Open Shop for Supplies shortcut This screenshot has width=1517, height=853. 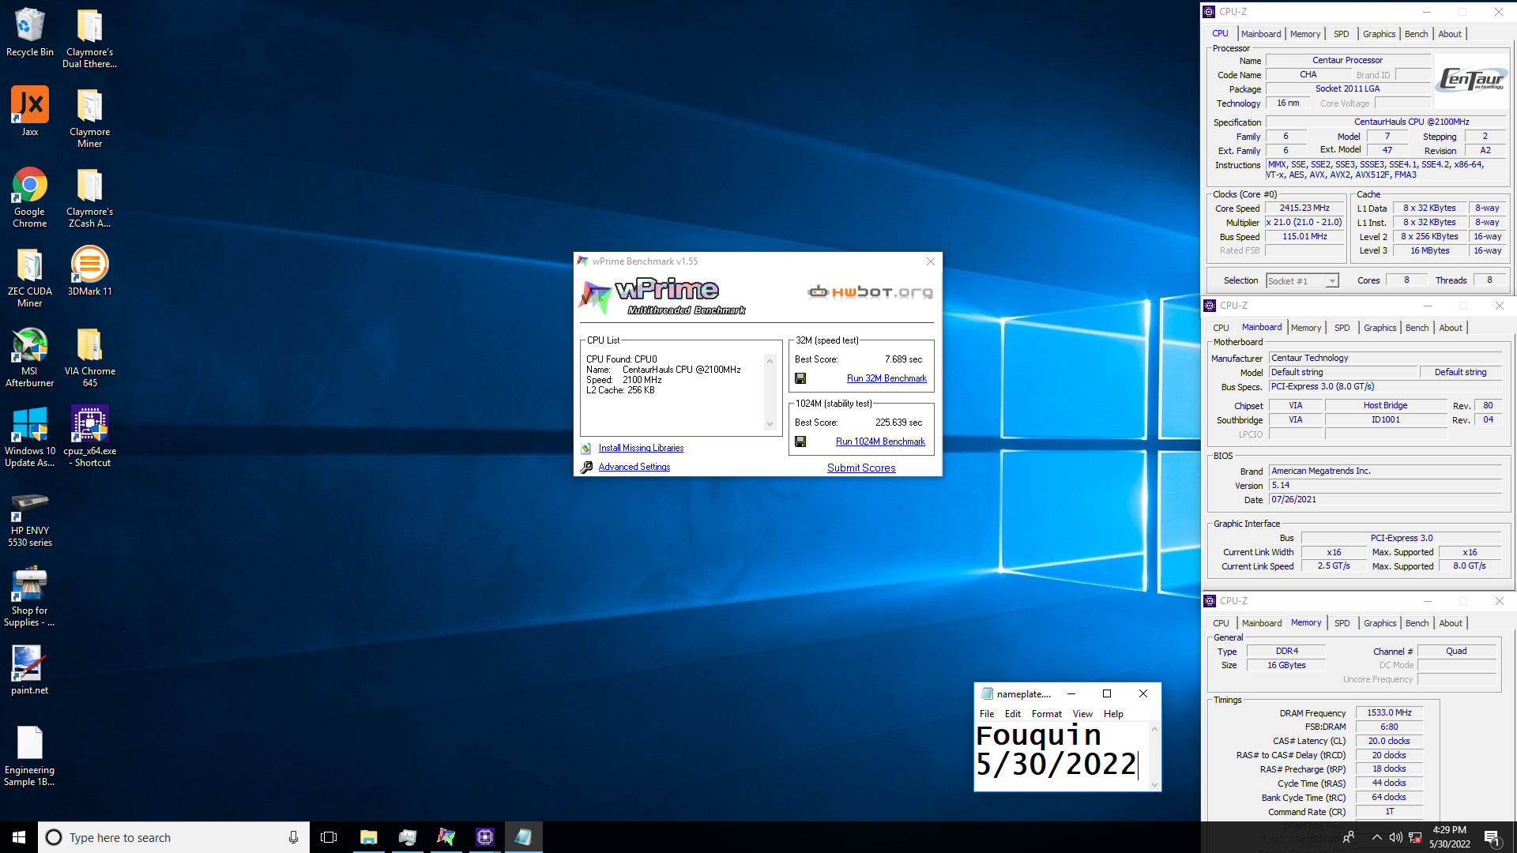(29, 596)
